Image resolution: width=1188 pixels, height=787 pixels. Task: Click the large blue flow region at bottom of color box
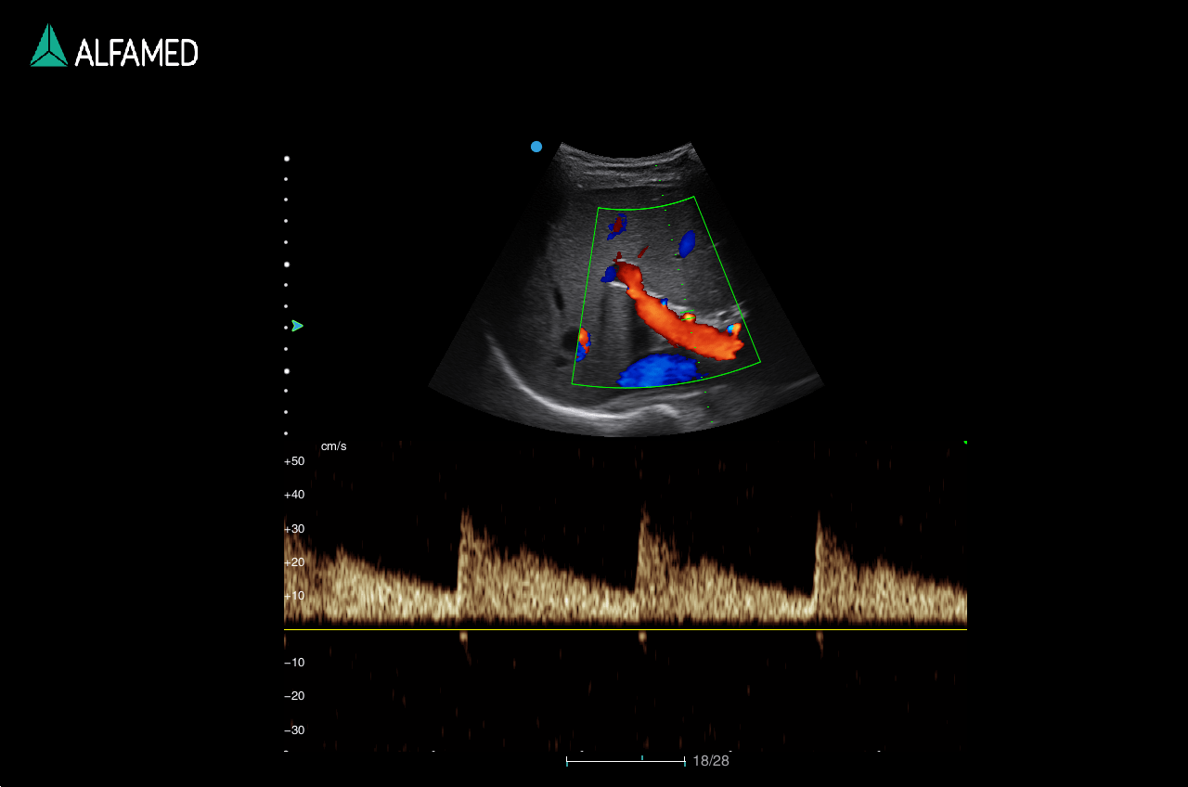click(x=659, y=370)
